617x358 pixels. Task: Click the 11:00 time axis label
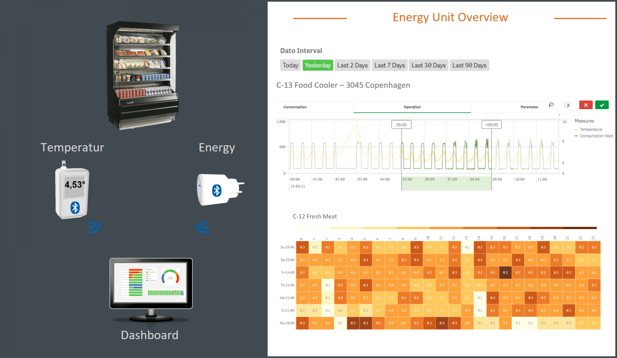542,179
